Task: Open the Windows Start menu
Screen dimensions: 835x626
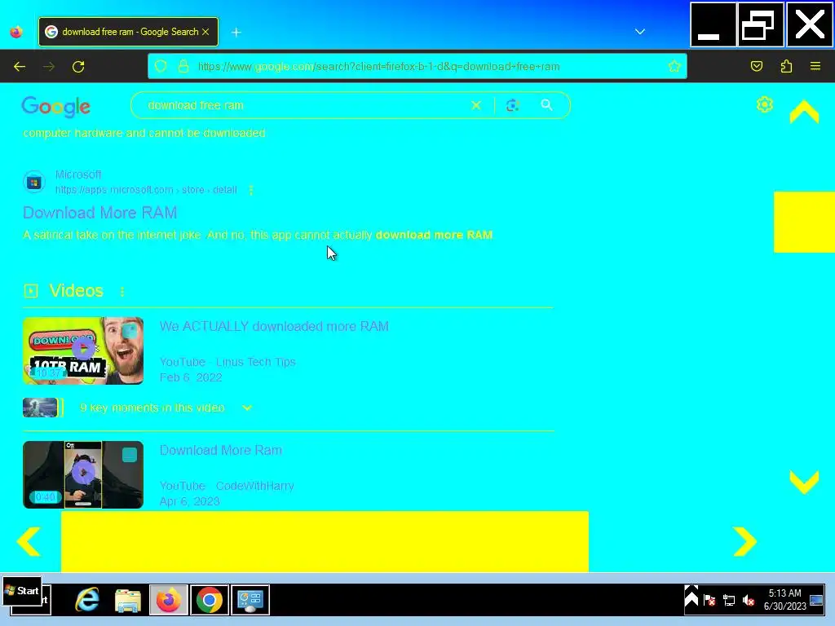Action: 22,591
